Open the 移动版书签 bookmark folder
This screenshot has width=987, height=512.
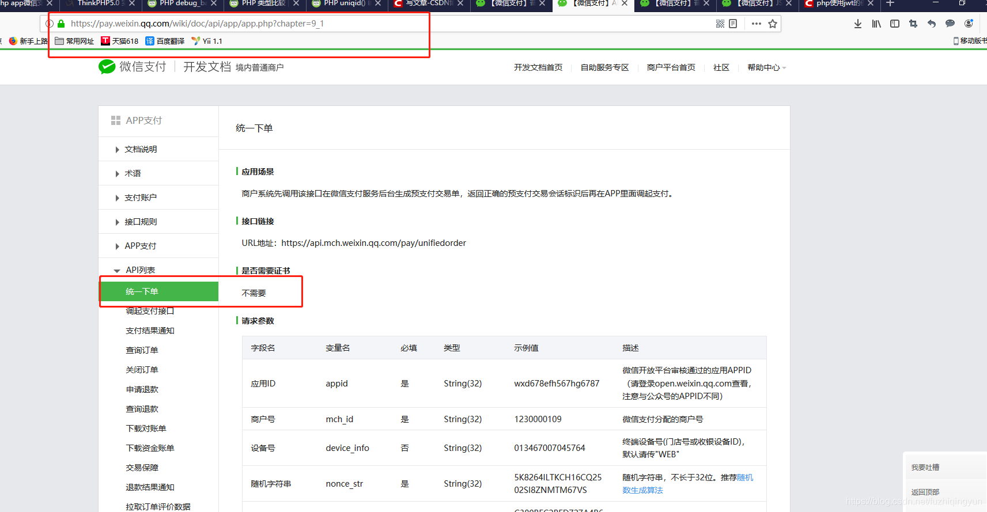pos(970,41)
